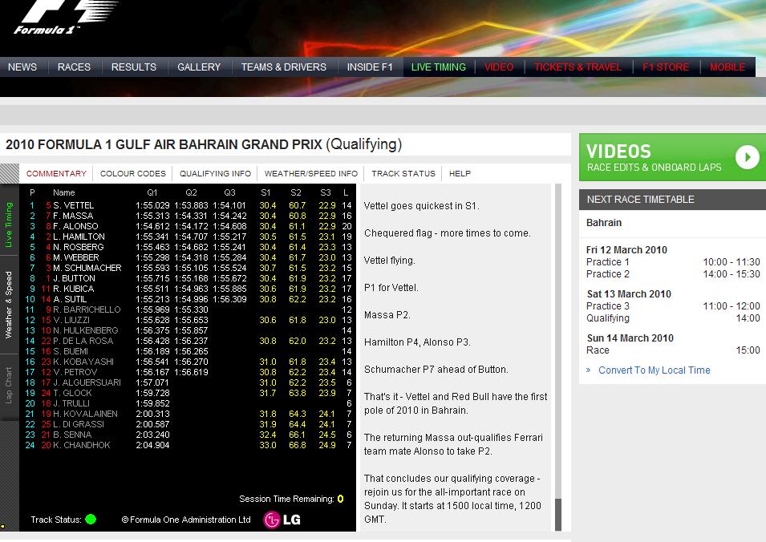The height and width of the screenshot is (542, 766).
Task: Open the COLOUR CODES tab
Action: click(x=133, y=173)
